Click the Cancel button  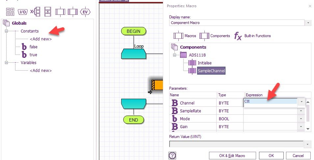coord(298,155)
